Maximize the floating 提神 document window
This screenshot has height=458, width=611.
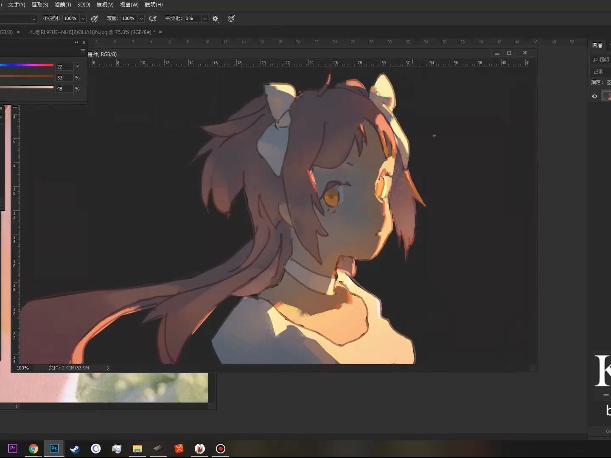click(509, 53)
